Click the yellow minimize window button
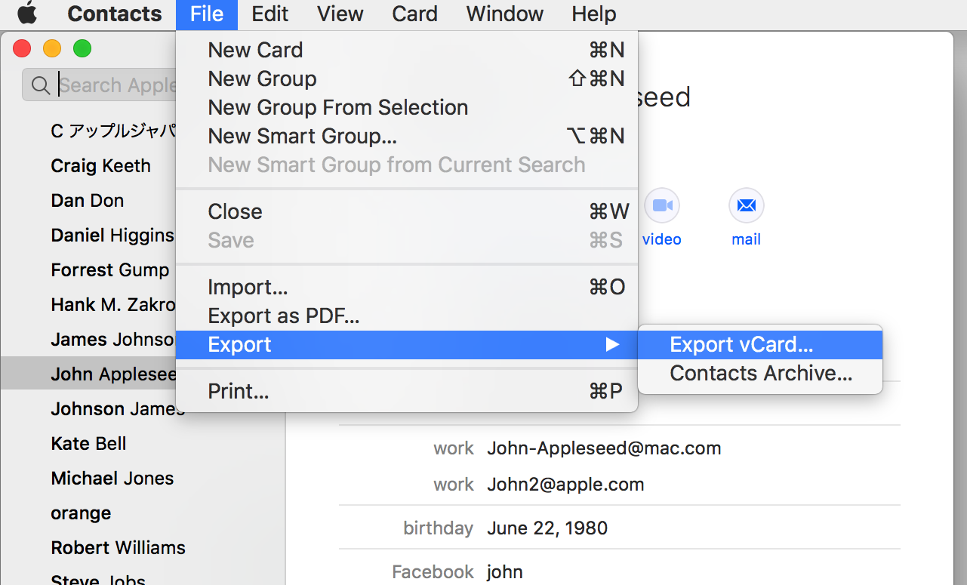 52,49
